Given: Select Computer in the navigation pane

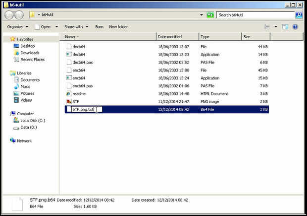Looking at the screenshot, I should pos(25,114).
